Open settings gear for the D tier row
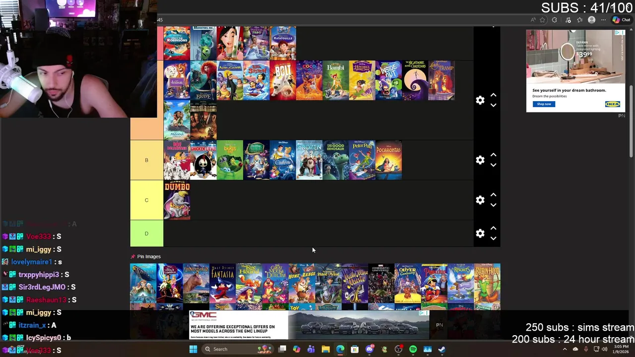 click(480, 234)
